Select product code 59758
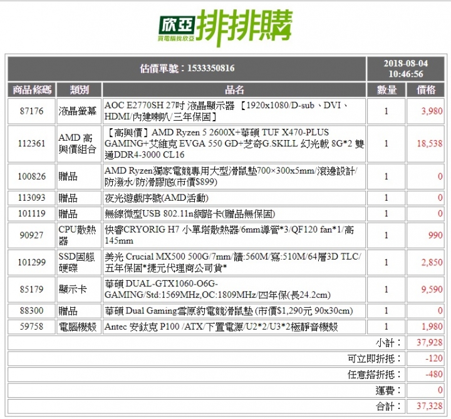Viewport: 451px width, 419px height. coord(32,326)
